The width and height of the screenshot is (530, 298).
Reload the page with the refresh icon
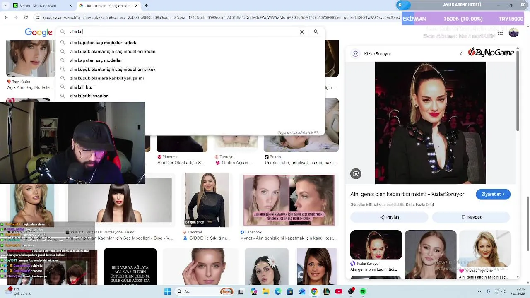click(x=26, y=17)
